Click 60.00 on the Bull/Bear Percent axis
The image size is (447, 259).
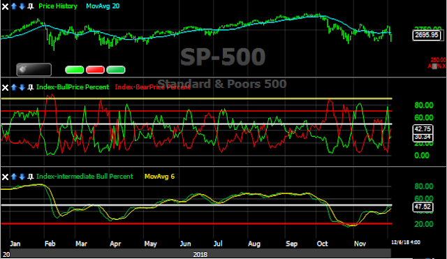pyautogui.click(x=424, y=118)
